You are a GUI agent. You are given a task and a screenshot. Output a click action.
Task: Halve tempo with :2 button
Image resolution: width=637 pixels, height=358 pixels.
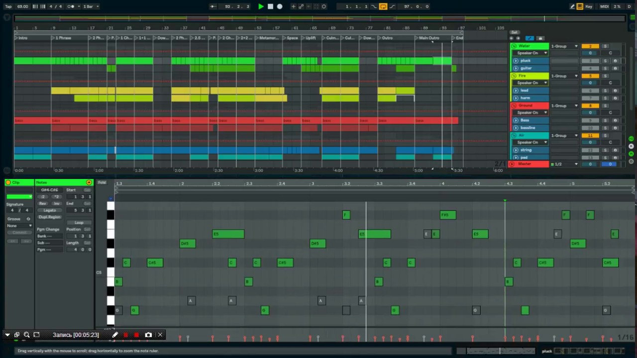(43, 197)
